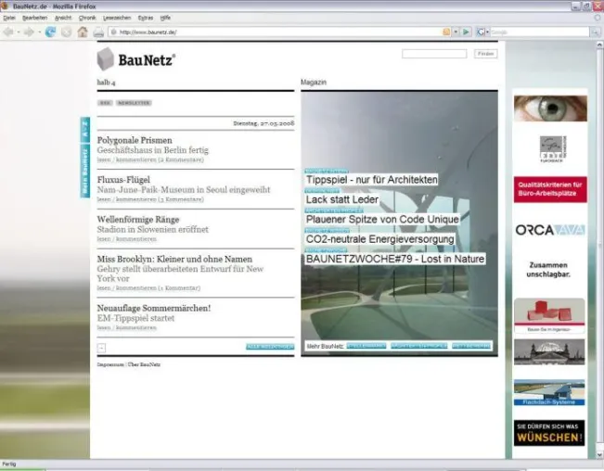The image size is (604, 471).
Task: Open the Ansicht menu
Action: click(x=63, y=18)
